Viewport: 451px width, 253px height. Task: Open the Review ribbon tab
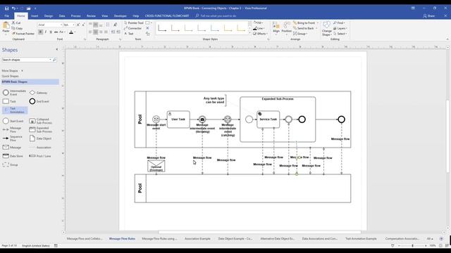tap(91, 15)
